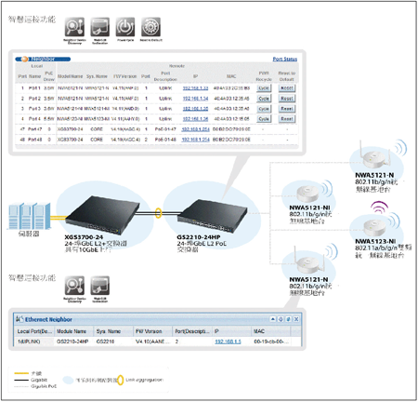Click Reset button for Port 4
Image resolution: width=418 pixels, height=402 pixels.
tap(287, 119)
